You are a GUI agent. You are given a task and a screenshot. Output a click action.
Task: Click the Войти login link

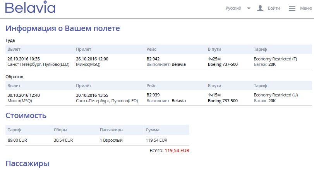click(x=274, y=8)
